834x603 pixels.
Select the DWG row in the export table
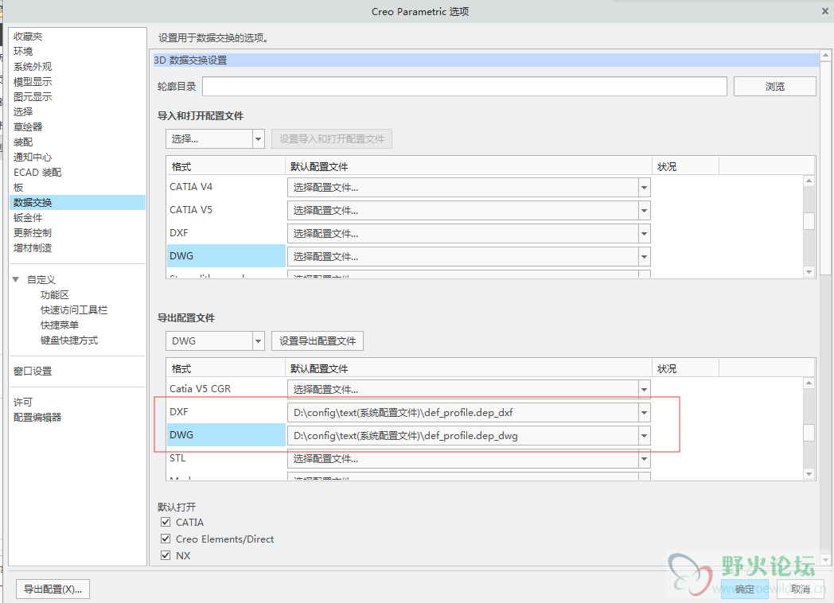226,434
